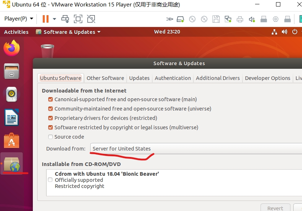The height and width of the screenshot is (211, 302).
Task: Enable the Source code checkbox
Action: click(x=51, y=137)
